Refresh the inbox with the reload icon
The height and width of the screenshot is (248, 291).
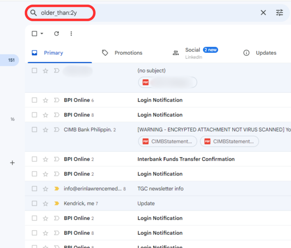point(56,34)
